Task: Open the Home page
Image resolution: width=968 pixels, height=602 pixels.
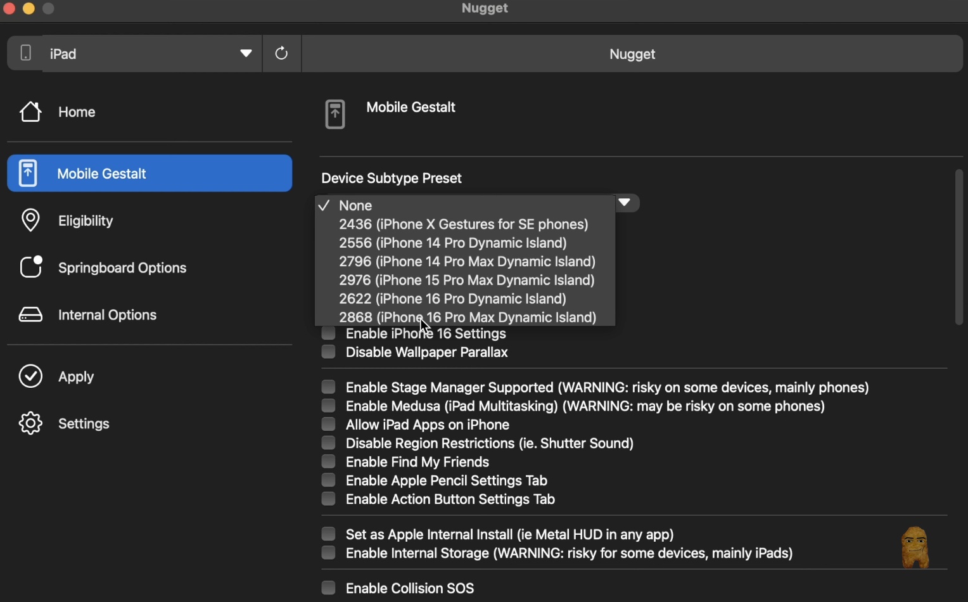Action: pos(150,112)
